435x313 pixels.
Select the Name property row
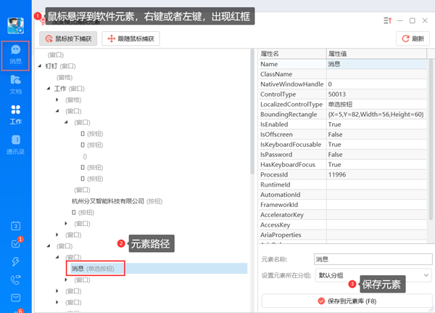pyautogui.click(x=343, y=64)
